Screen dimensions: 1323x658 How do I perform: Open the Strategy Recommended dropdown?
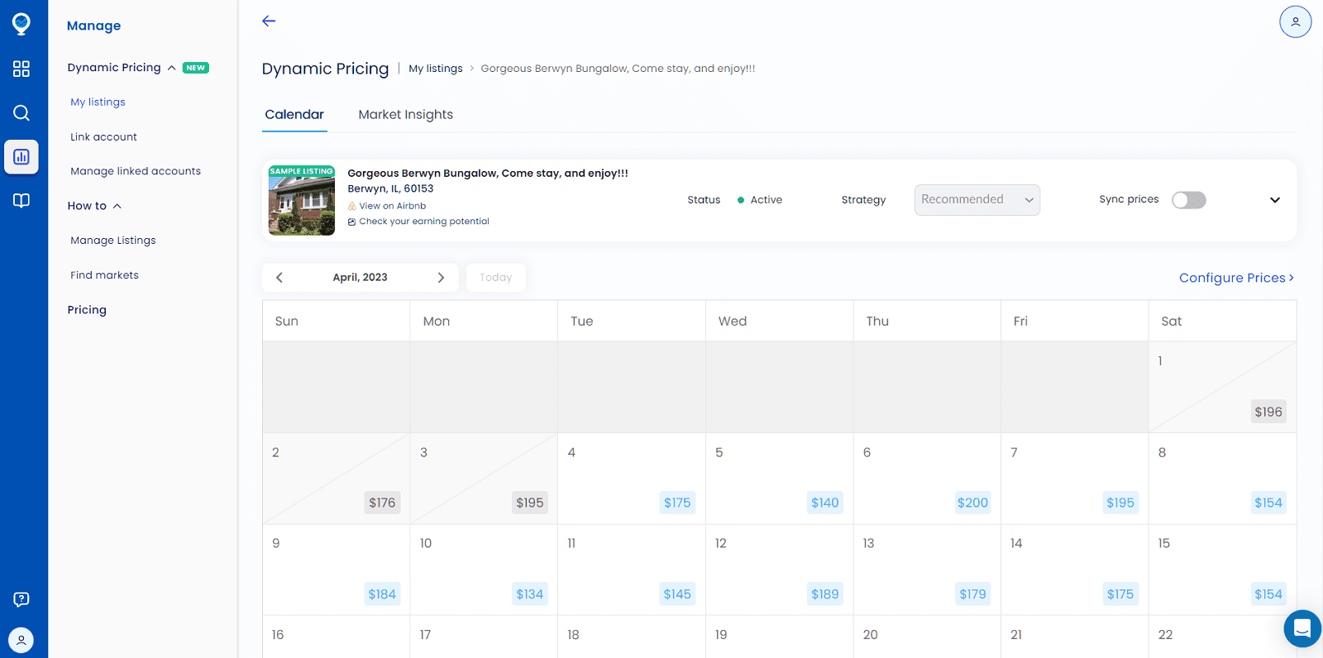pyautogui.click(x=977, y=200)
